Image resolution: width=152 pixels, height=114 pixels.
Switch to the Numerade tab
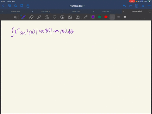(15, 11)
